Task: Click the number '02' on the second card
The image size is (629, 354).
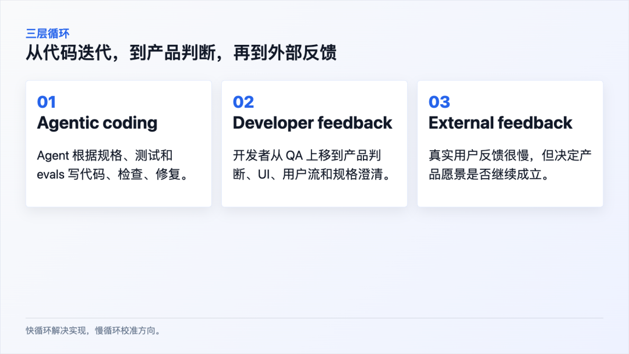Action: tap(243, 102)
